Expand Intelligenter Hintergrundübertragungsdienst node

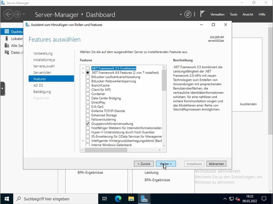tap(83, 141)
